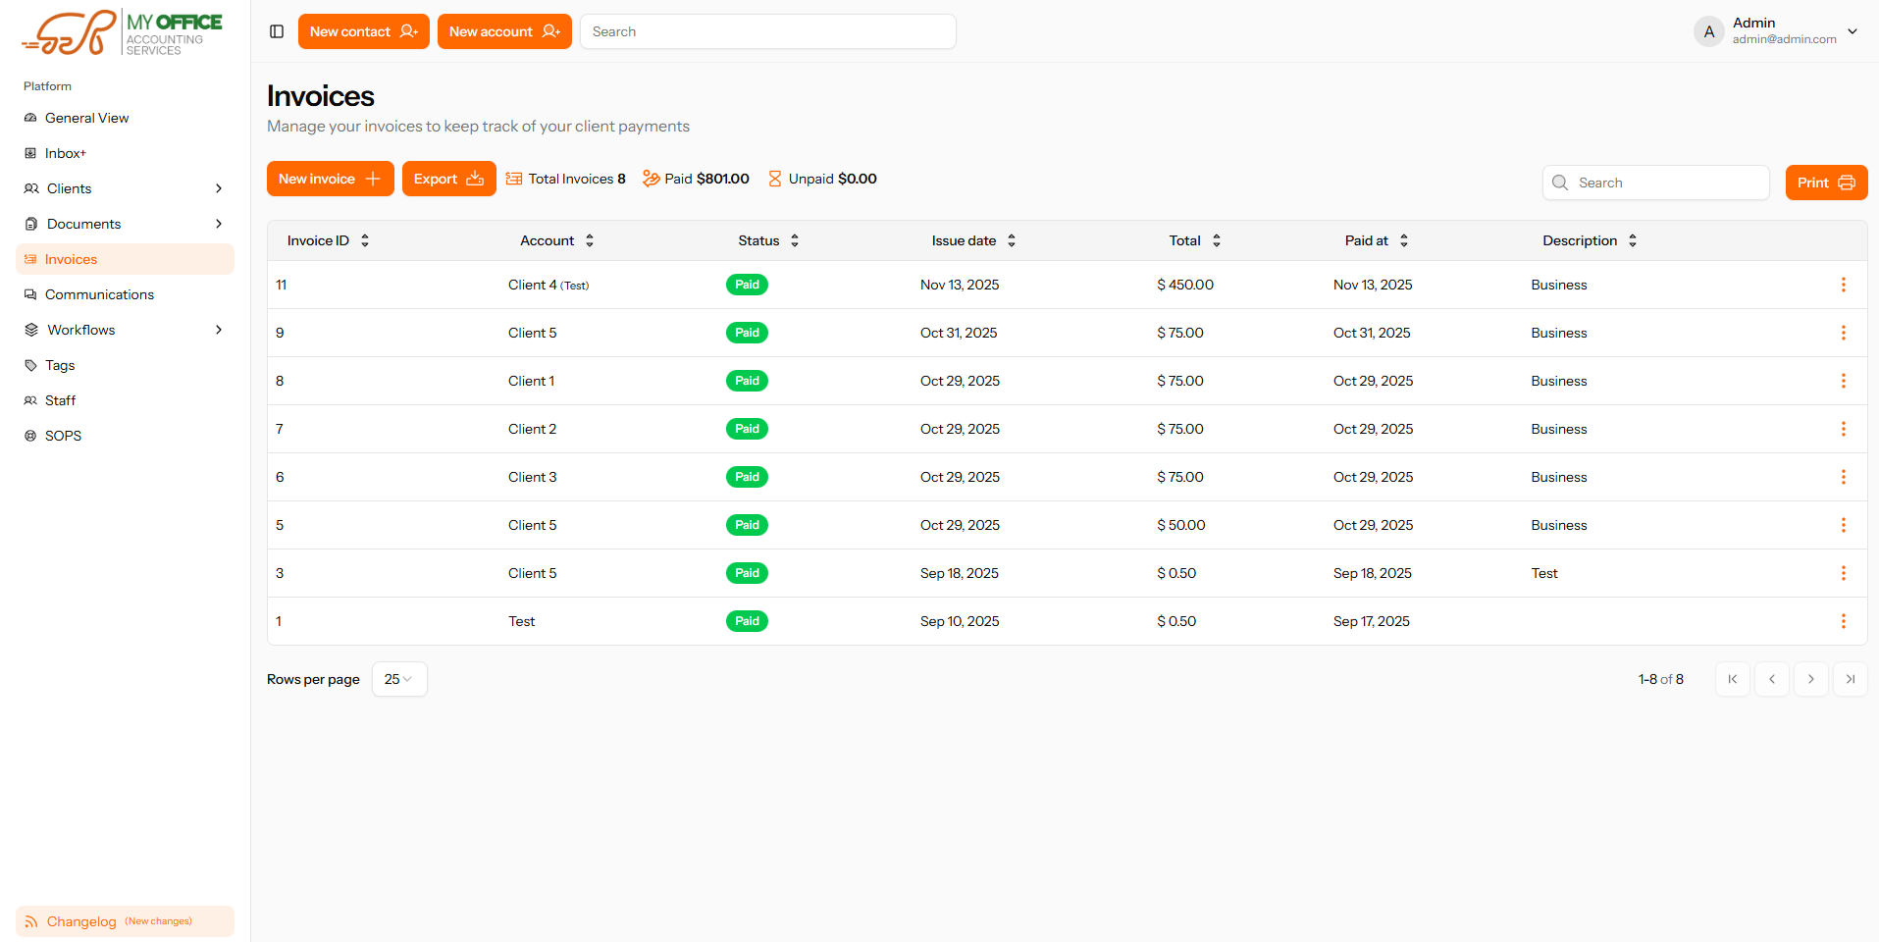Viewport: 1879px width, 942px height.
Task: Select the Sep 10, 2025 issue date
Action: click(x=960, y=621)
